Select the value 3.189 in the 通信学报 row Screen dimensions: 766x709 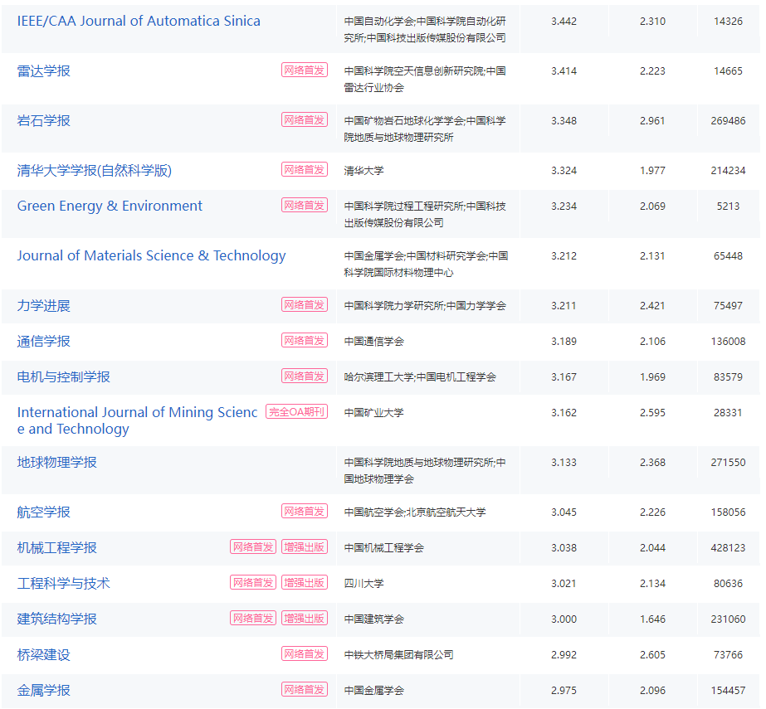[564, 342]
